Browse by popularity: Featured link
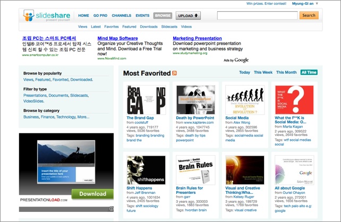This screenshot has height=222, width=341. click(43, 80)
